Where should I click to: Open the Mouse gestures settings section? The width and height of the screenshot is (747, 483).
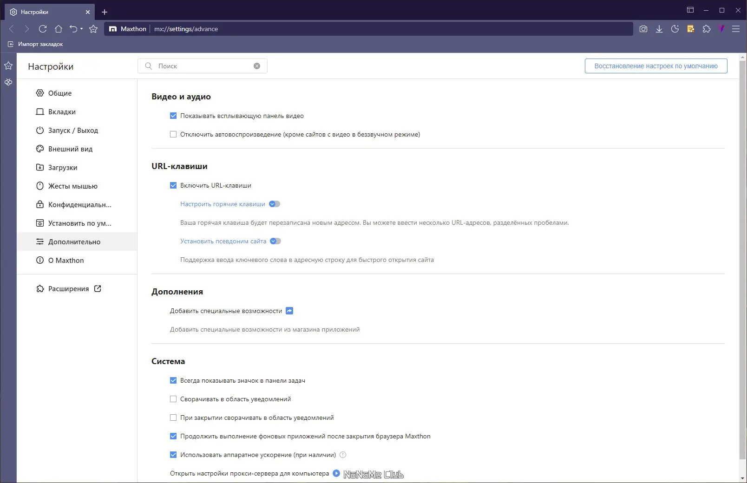(77, 186)
